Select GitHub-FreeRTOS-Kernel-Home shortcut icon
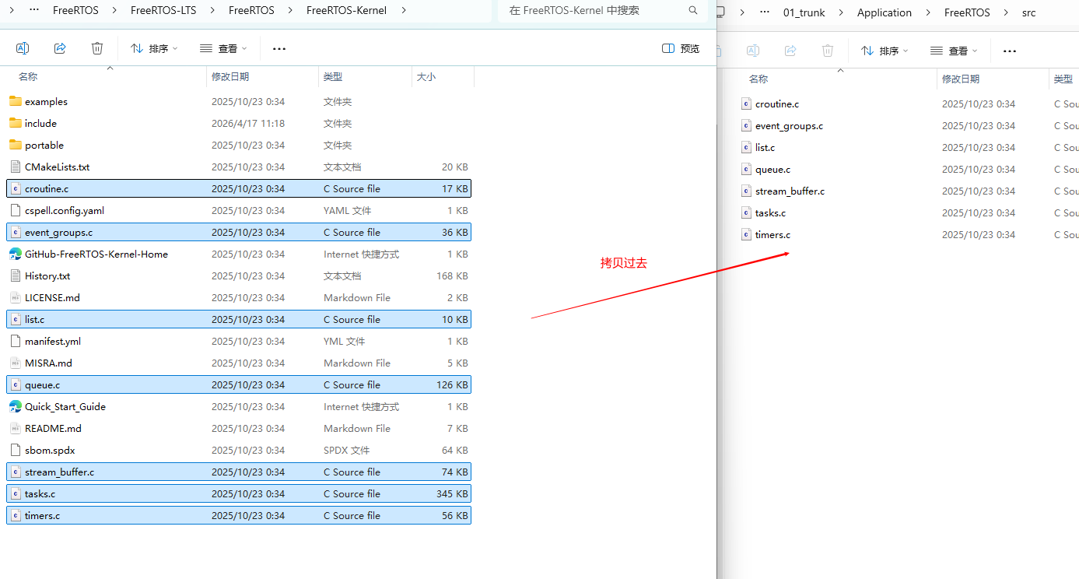 [x=16, y=254]
